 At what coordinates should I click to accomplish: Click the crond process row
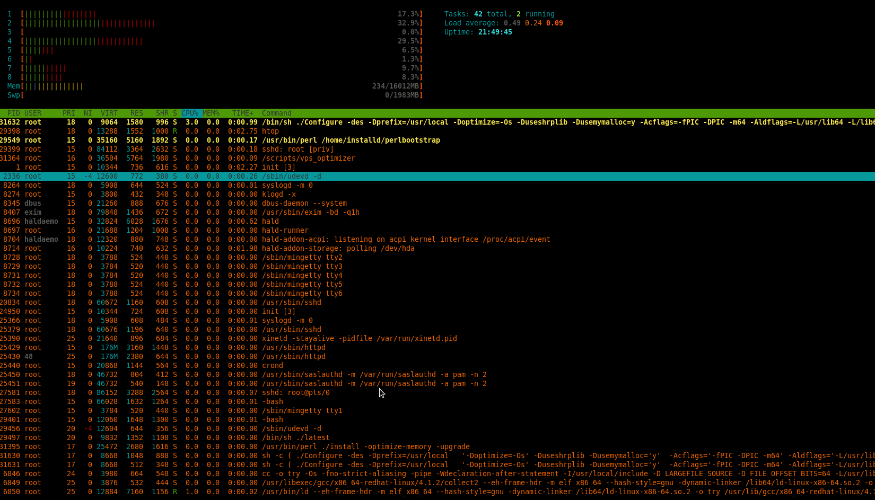272,365
